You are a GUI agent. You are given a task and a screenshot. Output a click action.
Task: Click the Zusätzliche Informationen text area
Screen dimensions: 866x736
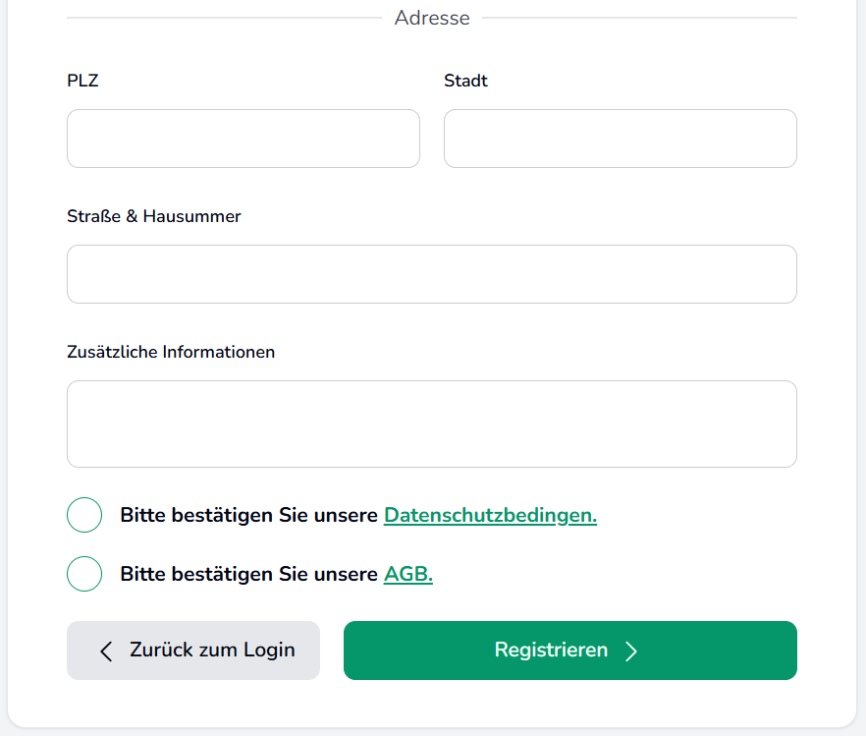(432, 424)
